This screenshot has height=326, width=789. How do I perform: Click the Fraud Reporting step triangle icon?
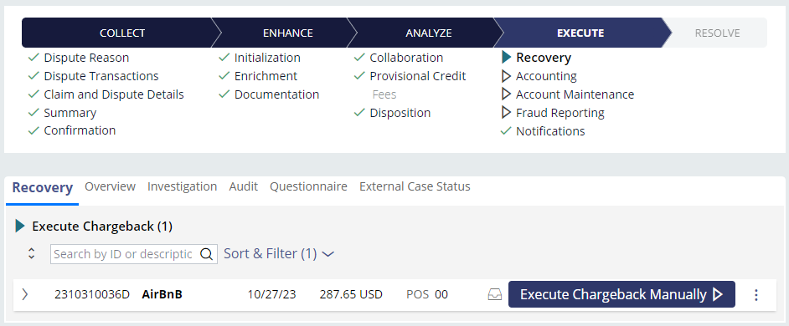(x=506, y=113)
